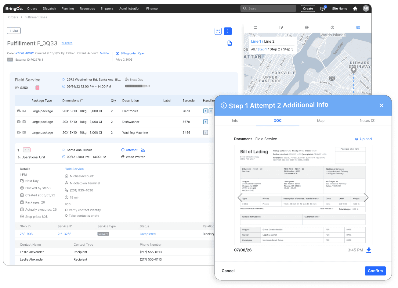Click the route icon beside Attempt
Screen dimensions: 398x288
143,150
